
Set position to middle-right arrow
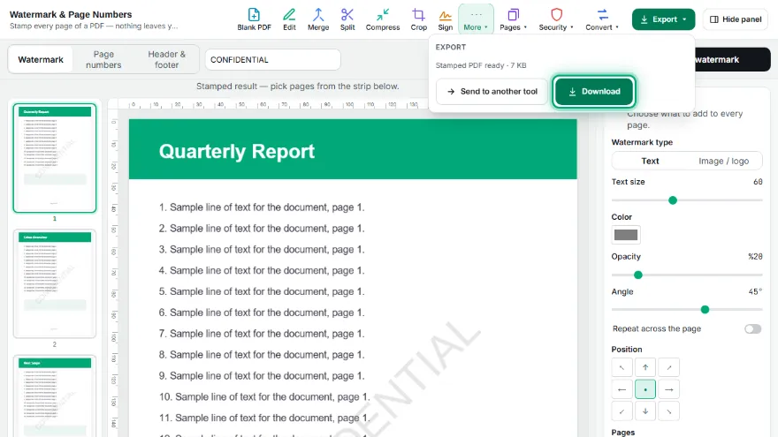coord(669,389)
